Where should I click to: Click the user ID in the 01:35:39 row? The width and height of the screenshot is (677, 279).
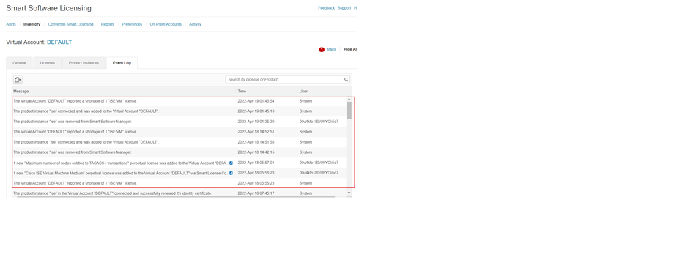click(x=319, y=122)
